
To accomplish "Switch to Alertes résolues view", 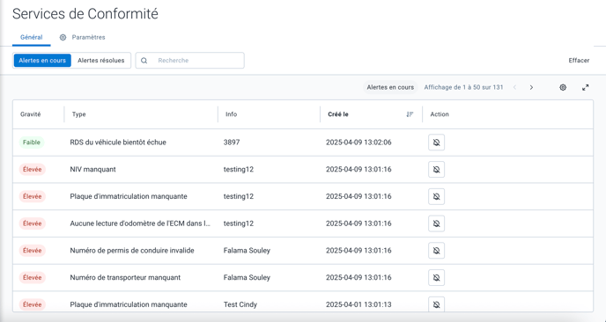I will tap(101, 61).
